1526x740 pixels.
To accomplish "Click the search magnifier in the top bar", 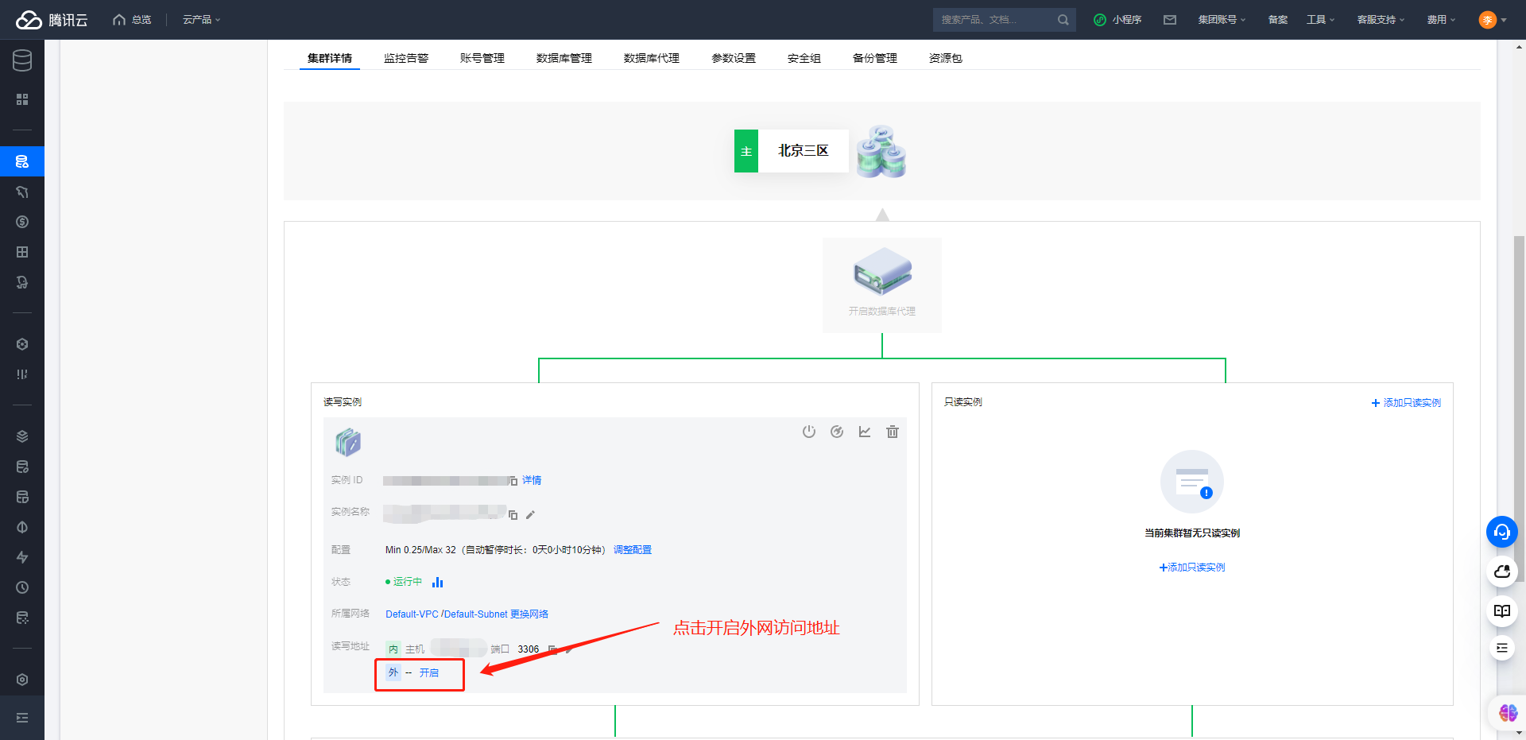I will pos(1063,19).
